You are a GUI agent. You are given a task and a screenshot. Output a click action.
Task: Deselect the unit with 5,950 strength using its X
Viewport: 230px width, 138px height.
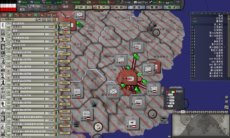pos(56,52)
